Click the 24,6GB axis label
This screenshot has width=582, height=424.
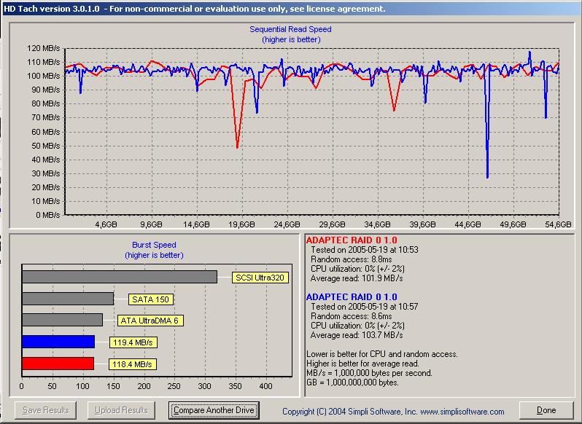pyautogui.click(x=287, y=224)
